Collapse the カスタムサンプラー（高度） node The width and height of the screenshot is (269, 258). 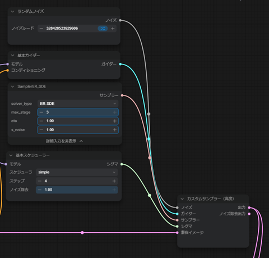(x=182, y=199)
